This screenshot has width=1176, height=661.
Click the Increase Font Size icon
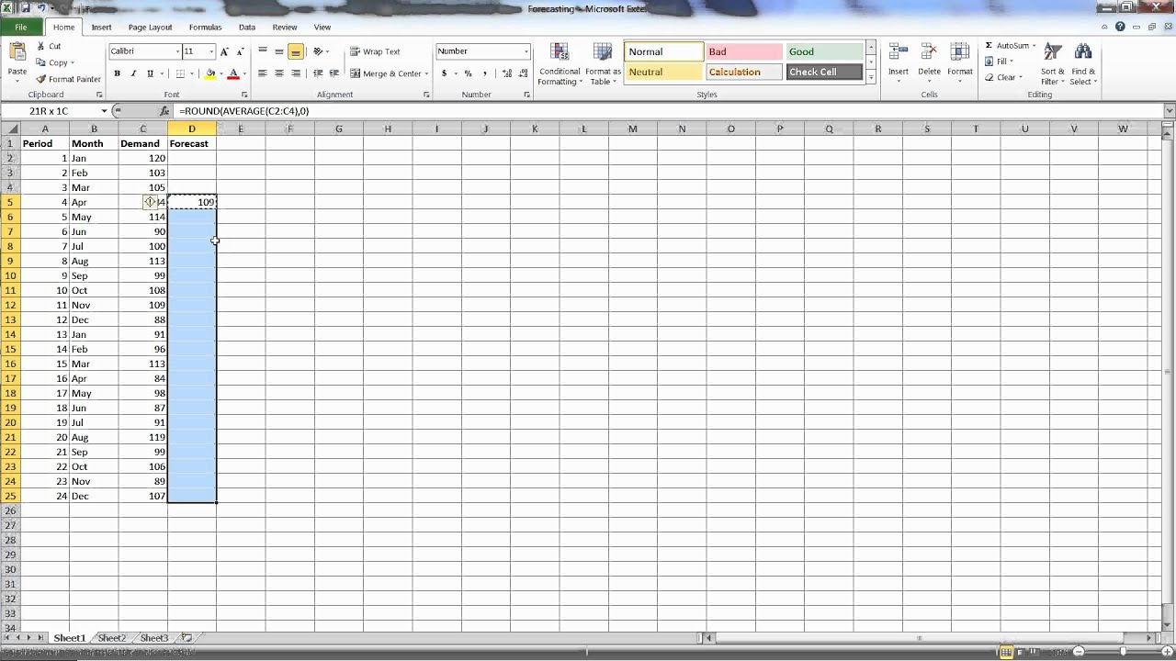click(224, 51)
